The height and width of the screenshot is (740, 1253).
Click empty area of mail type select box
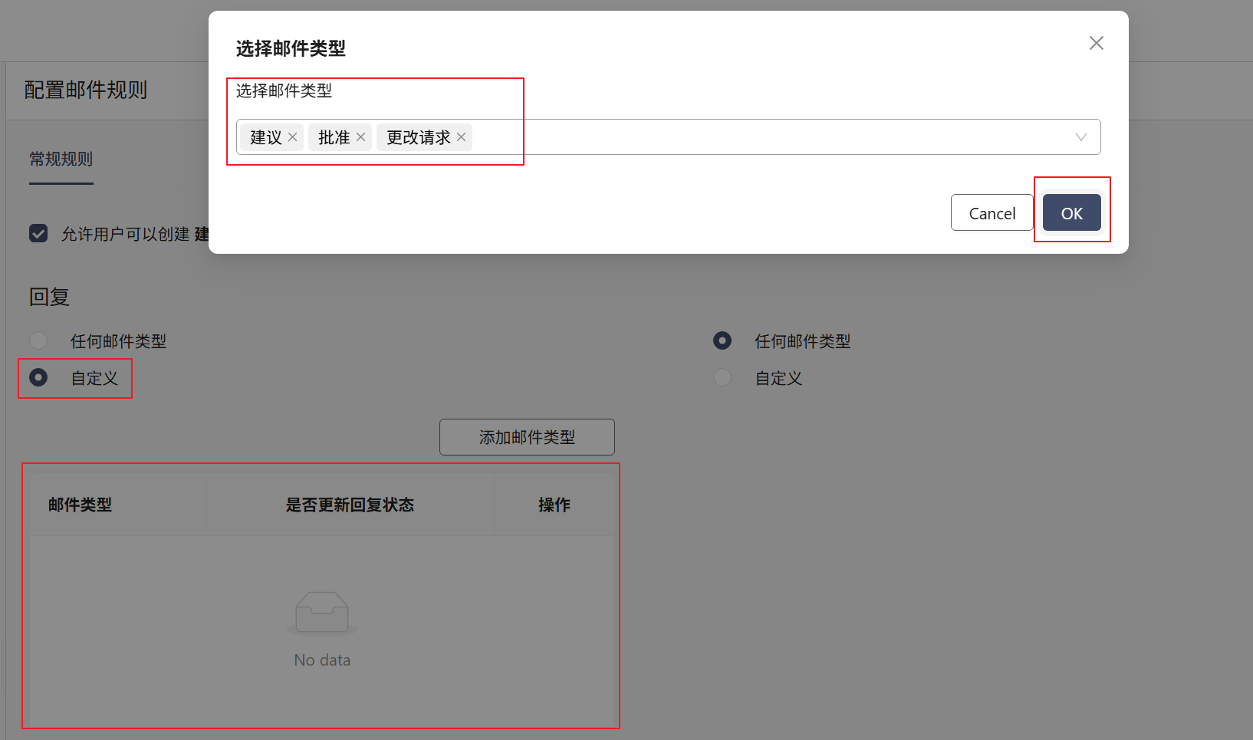pyautogui.click(x=767, y=137)
